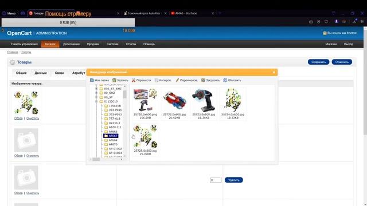Select the A100-311 folder in tree
The width and height of the screenshot is (367, 206).
pos(113,127)
